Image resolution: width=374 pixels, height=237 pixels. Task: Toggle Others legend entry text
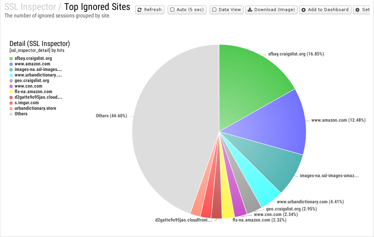21,114
